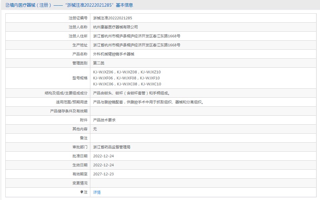Click the 注册人名称 label
Viewport: 320px width, 200px height.
78,27
